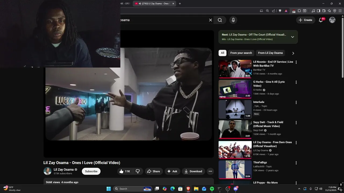Open Lil Zay Osama channel name link

pyautogui.click(x=64, y=169)
